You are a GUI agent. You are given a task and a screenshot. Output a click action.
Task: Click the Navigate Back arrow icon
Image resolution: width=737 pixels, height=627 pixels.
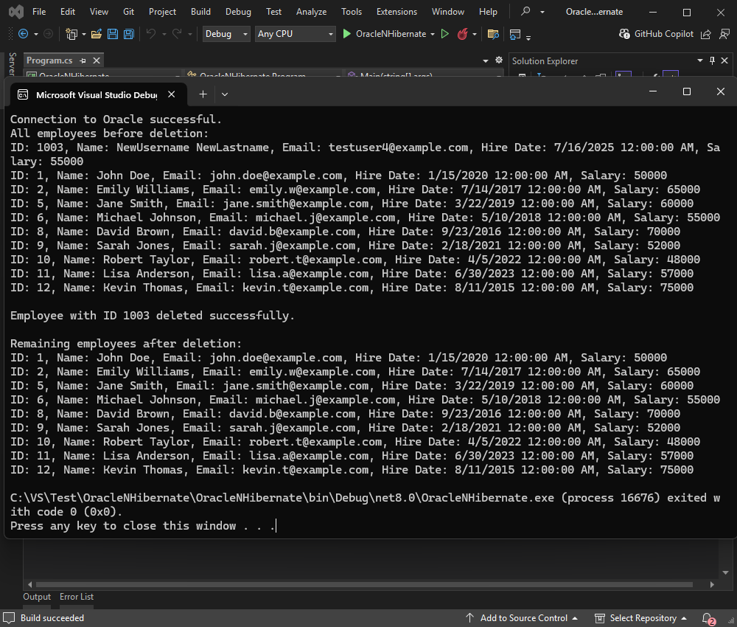click(22, 34)
